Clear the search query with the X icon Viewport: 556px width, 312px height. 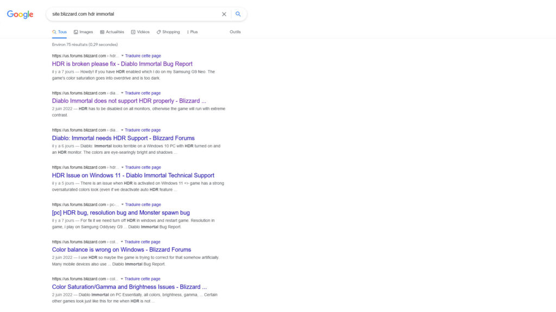point(224,14)
